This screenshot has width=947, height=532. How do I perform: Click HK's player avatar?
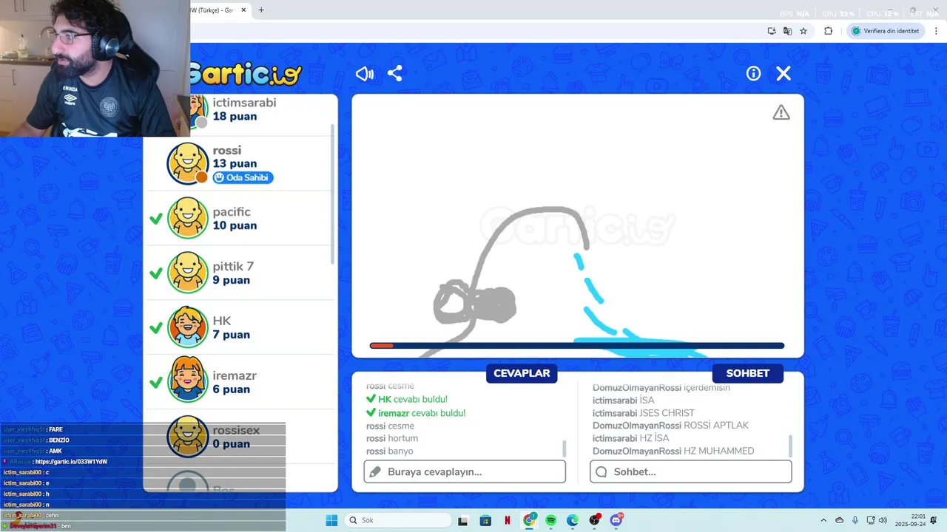pos(188,327)
